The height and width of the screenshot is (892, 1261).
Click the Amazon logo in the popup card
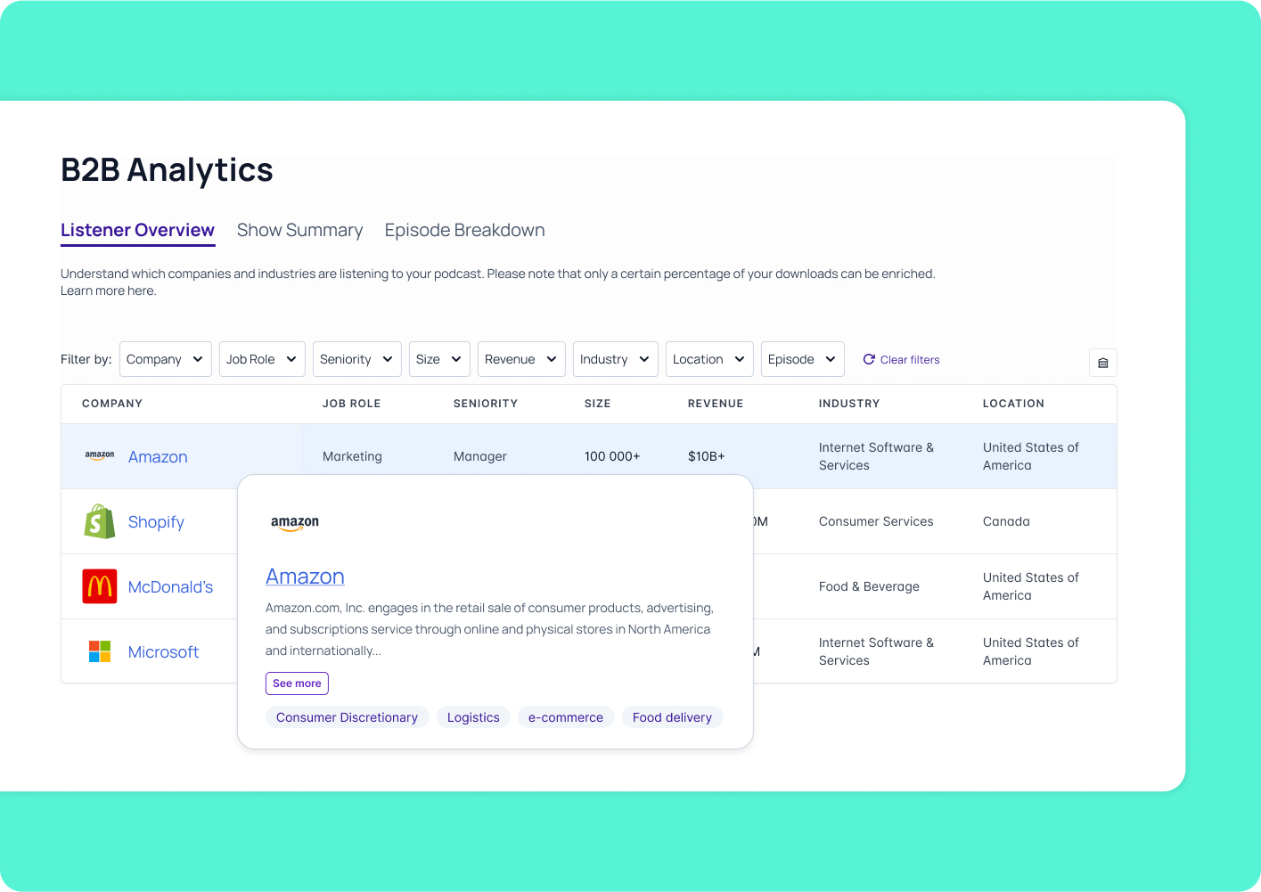[x=295, y=523]
